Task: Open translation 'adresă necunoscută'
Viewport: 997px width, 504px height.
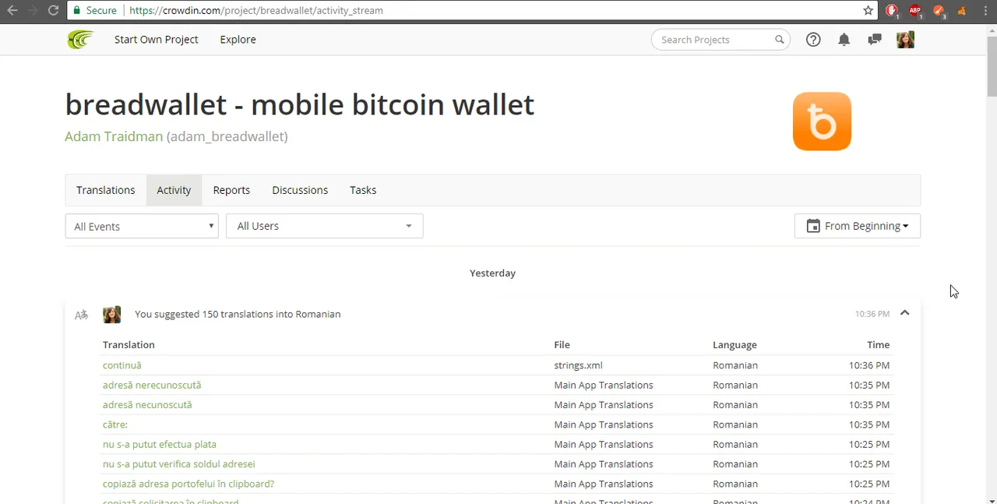Action: click(x=147, y=405)
